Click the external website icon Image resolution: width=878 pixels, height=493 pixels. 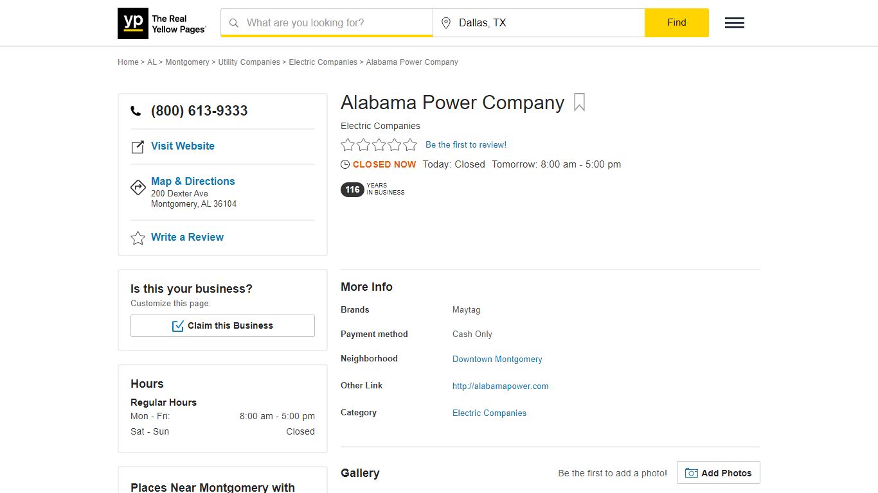coord(138,147)
